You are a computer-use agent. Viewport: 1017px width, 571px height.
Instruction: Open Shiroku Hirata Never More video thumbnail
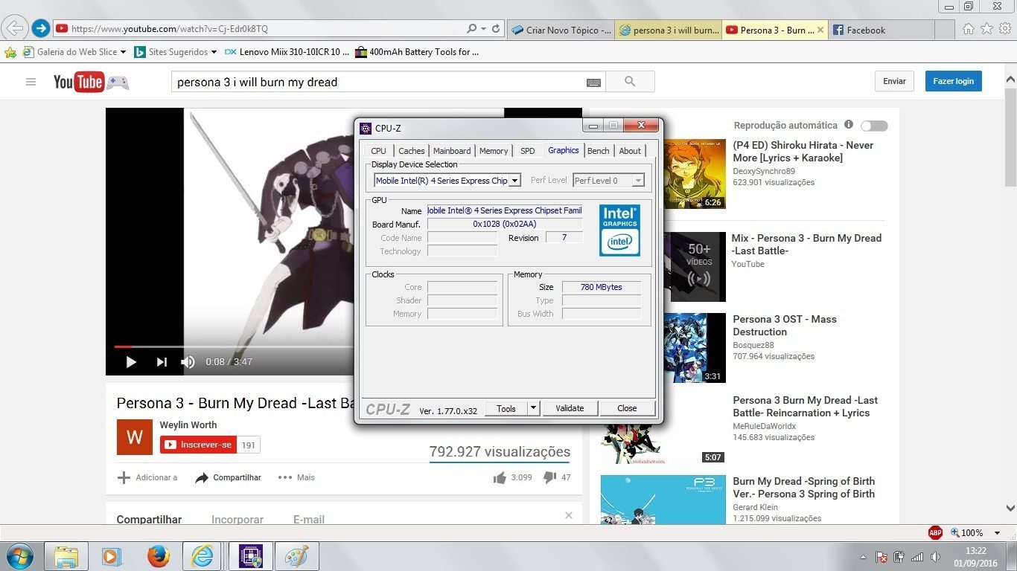point(695,174)
